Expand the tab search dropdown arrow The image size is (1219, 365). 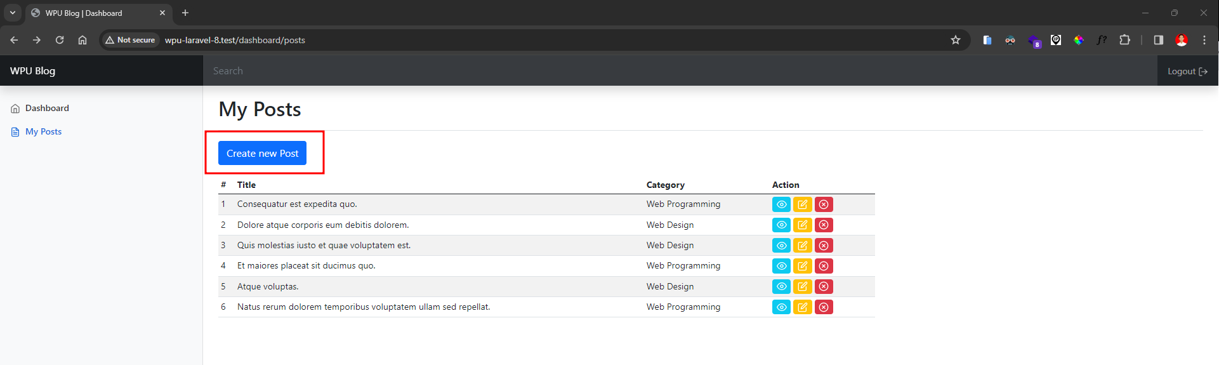pyautogui.click(x=12, y=13)
